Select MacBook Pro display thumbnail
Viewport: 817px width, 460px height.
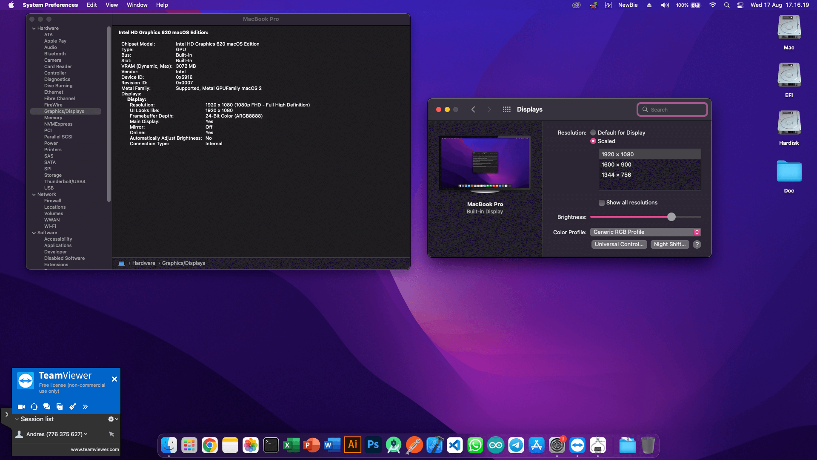pyautogui.click(x=485, y=163)
